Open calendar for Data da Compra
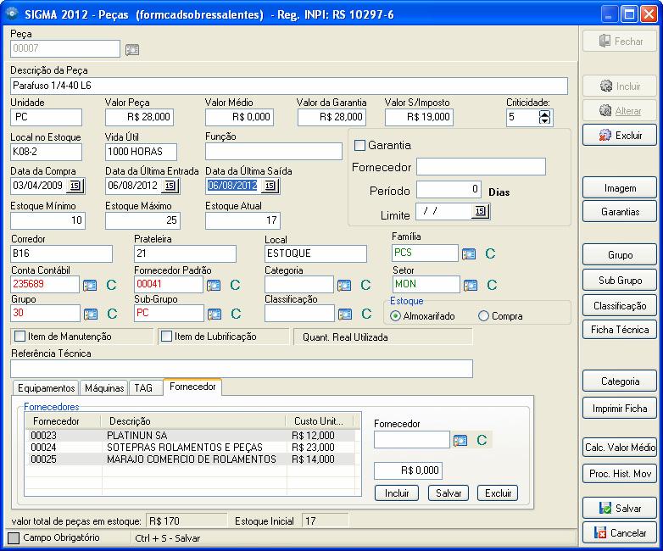 (x=75, y=186)
